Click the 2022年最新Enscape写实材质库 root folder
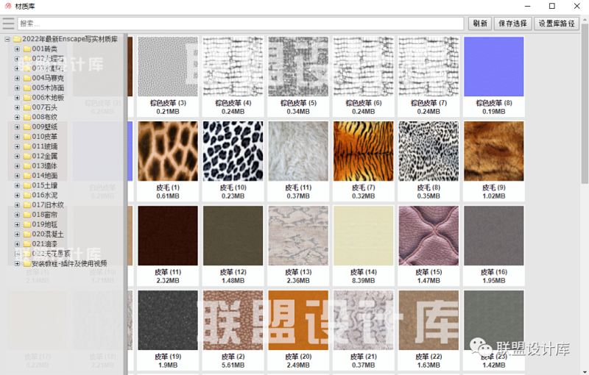Viewport: 589px width, 375px height. point(69,39)
